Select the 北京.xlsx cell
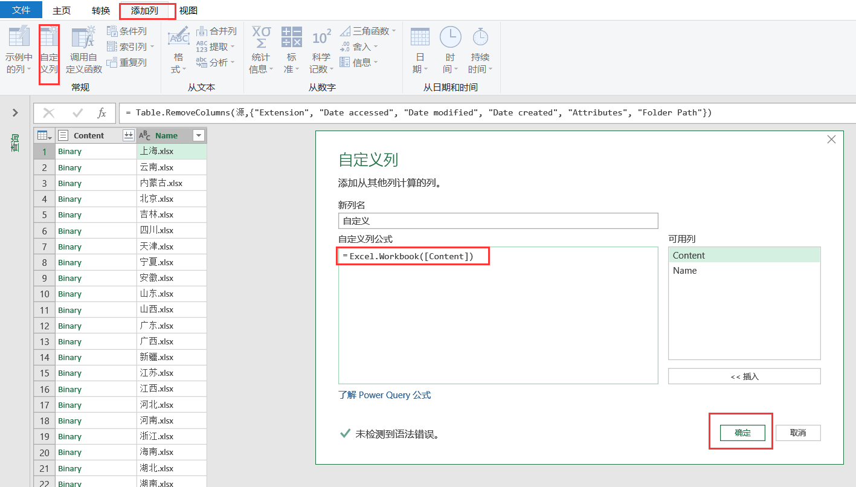This screenshot has height=487, width=856. (172, 199)
